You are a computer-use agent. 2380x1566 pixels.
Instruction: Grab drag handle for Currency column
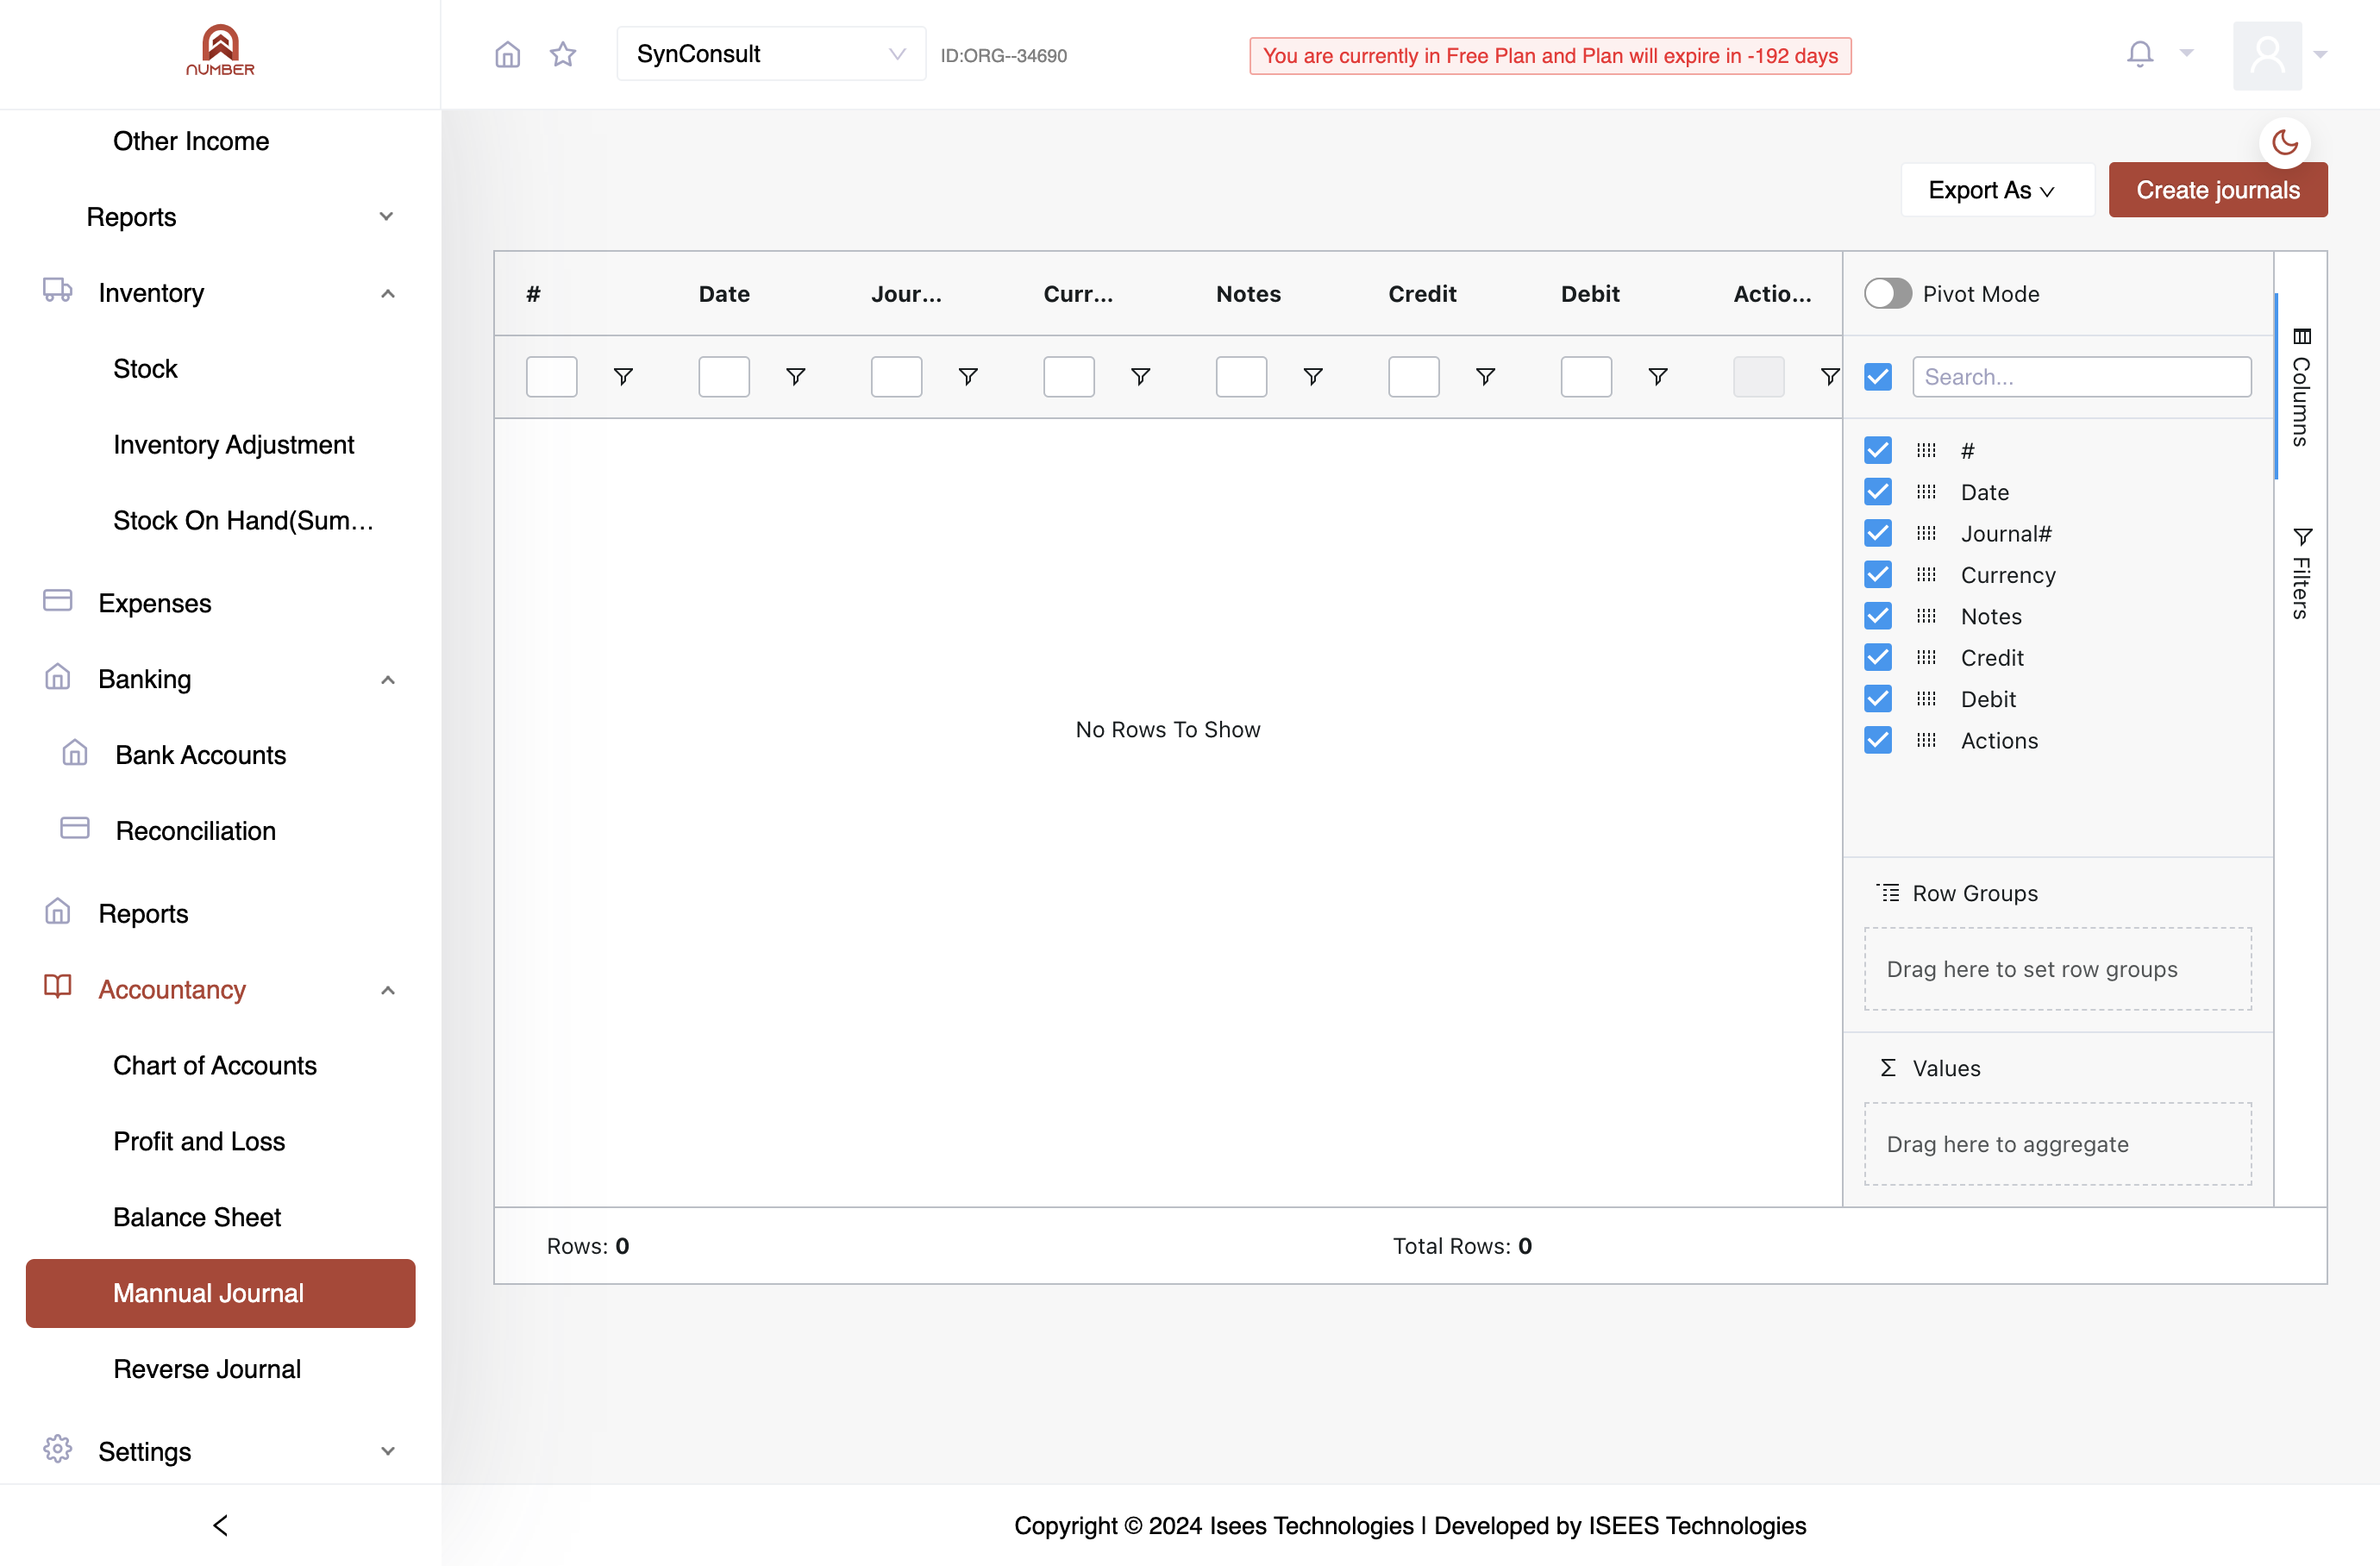tap(1926, 575)
